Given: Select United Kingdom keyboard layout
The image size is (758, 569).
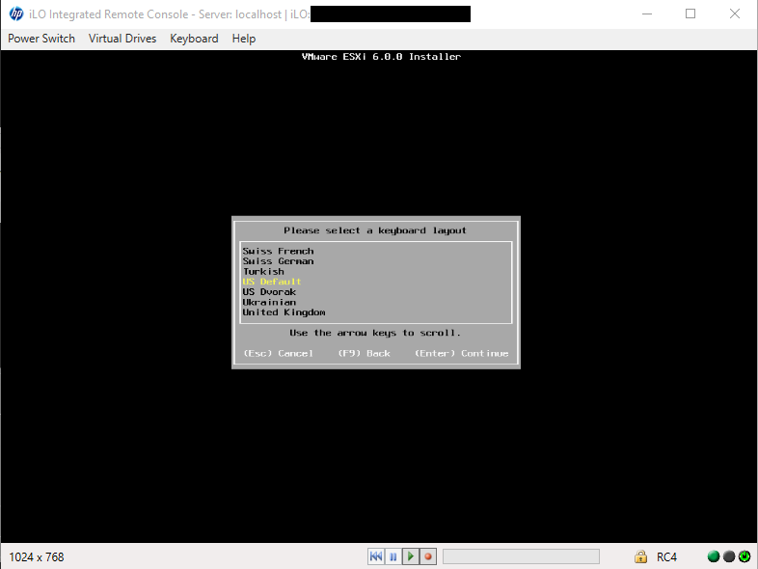Looking at the screenshot, I should (x=284, y=312).
